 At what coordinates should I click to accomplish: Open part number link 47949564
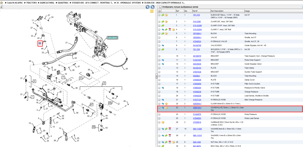197,118
